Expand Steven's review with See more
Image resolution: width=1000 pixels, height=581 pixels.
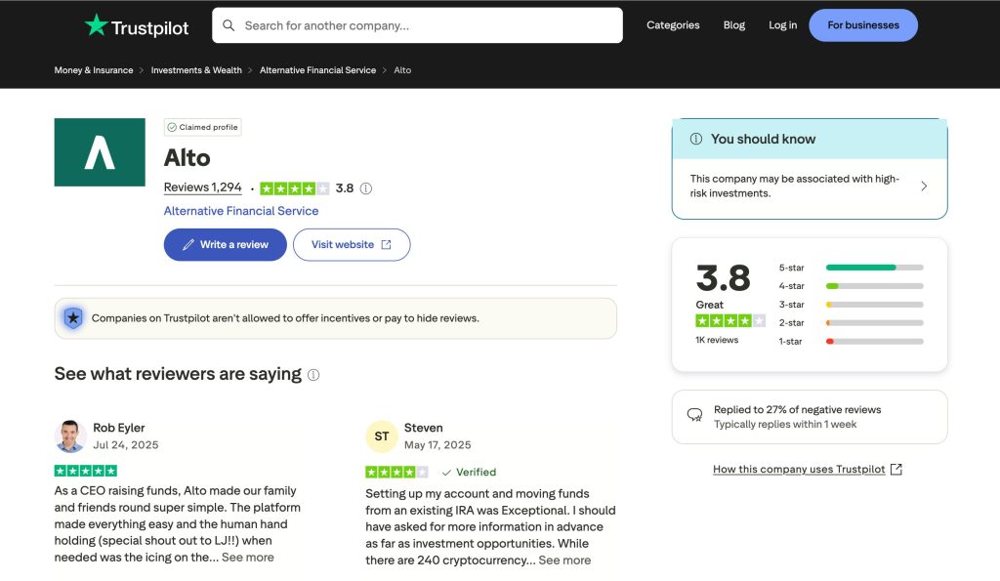[x=564, y=560]
